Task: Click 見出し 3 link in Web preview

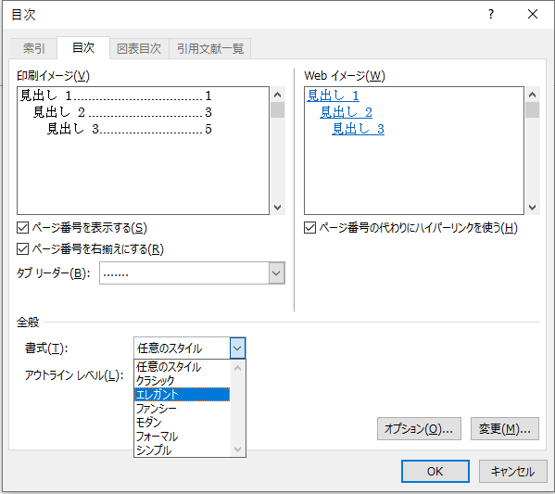Action: pos(359,129)
